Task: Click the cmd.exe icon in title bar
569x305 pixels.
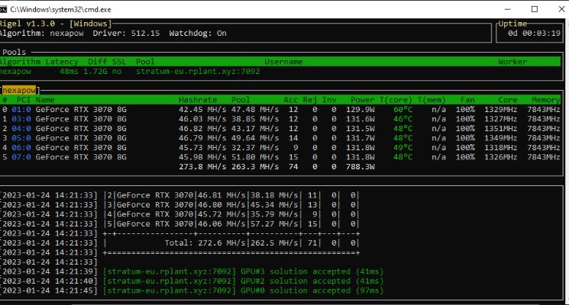Action: pos(3,9)
